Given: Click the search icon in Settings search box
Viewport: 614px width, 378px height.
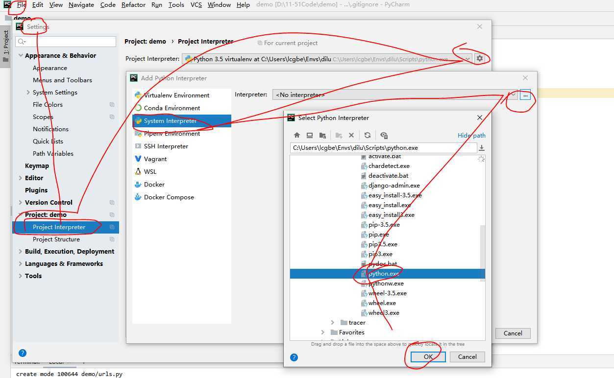Looking at the screenshot, I should tap(22, 42).
